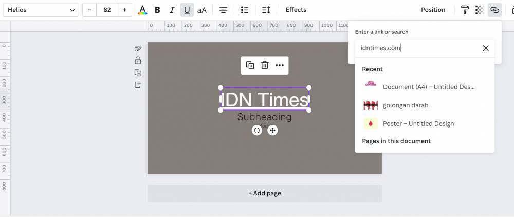Open the Effects panel
514x217 pixels.
(296, 10)
